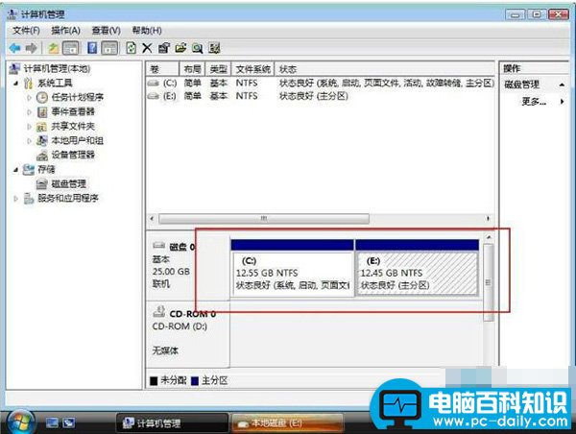Click the disk pane vertical scrollbar thumb
Viewport: 576px width, 434px height.
coord(489,282)
